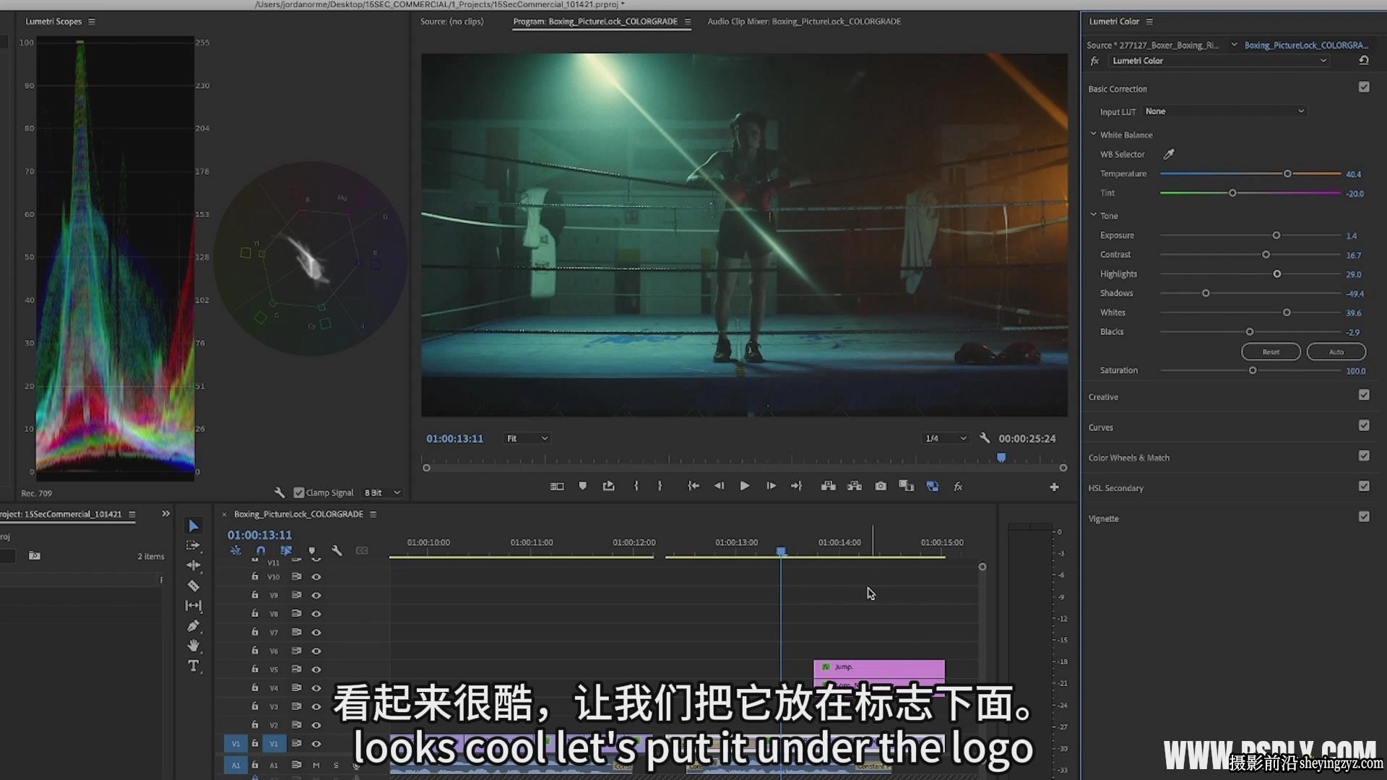Step back one frame

point(719,486)
